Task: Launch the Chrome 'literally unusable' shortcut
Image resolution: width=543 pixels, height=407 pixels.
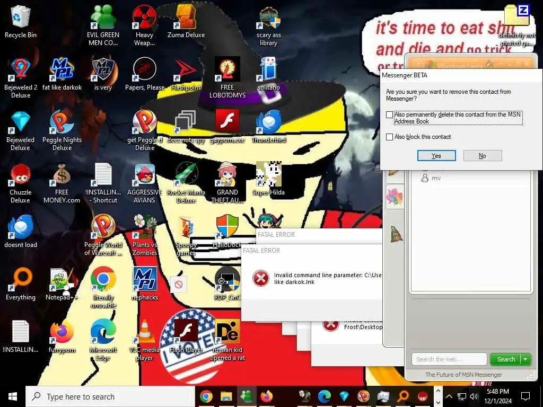Action: [x=103, y=288]
